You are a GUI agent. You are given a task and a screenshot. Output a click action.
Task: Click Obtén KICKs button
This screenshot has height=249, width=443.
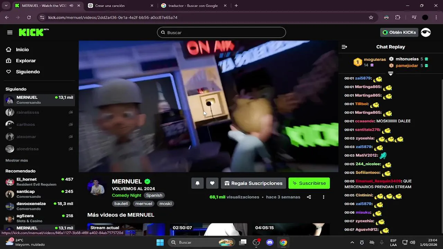tap(399, 33)
